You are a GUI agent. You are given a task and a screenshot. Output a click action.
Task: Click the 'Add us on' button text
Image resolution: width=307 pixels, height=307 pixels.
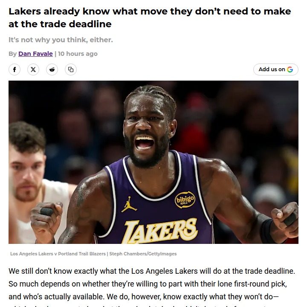272,70
